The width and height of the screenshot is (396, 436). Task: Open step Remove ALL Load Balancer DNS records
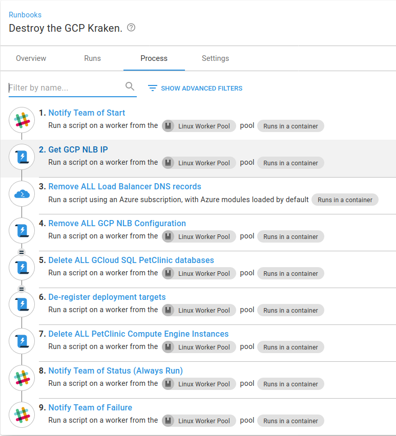[x=124, y=187]
